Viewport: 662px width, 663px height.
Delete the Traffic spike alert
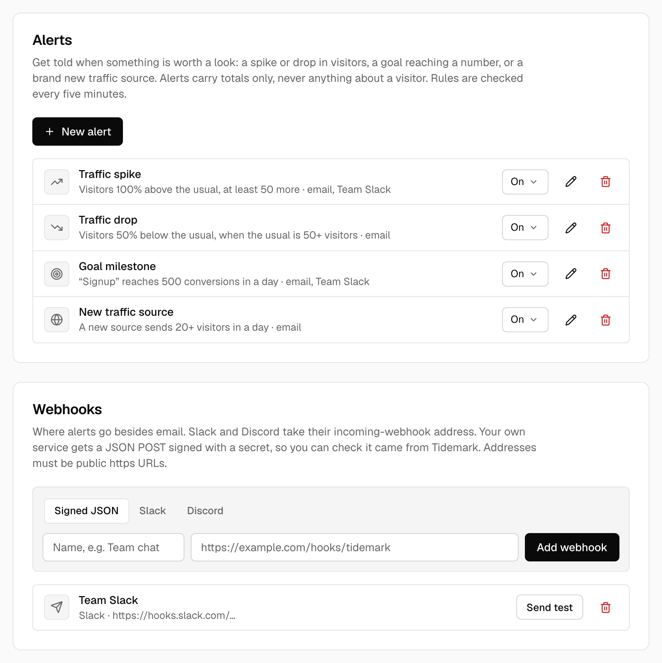click(x=606, y=182)
